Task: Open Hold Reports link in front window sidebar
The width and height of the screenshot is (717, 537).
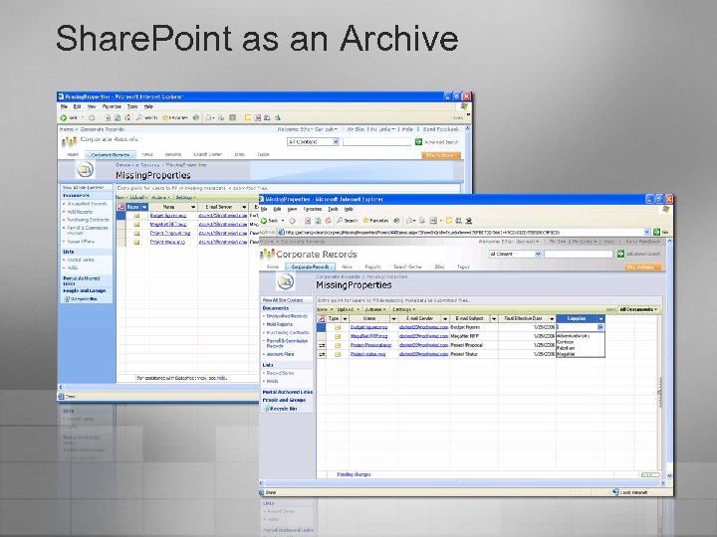Action: click(x=280, y=324)
